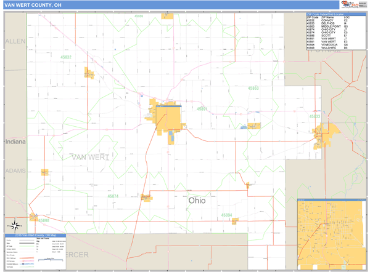This screenshot has height=272, width=370.
Task: Click the 45886 ZIP label on the map
Action: 139,16
